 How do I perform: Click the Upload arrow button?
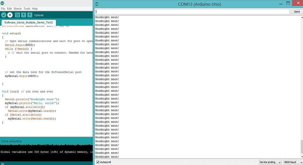[10, 15]
